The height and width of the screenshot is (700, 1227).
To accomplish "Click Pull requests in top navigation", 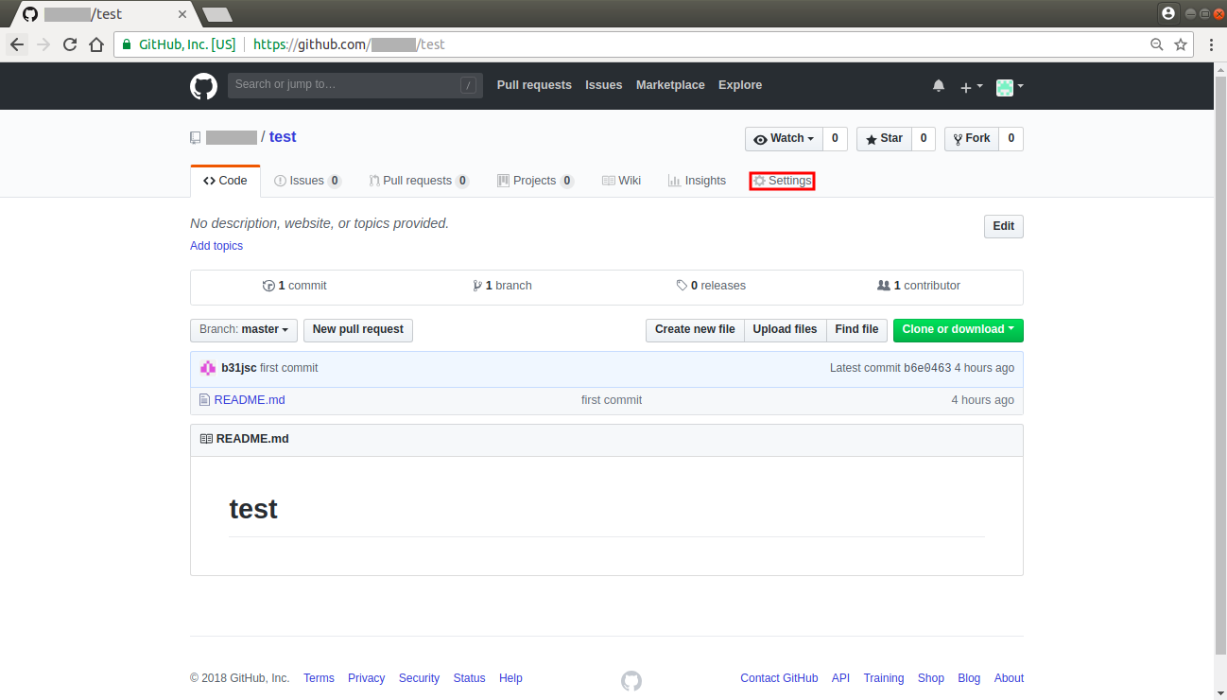I will 534,85.
